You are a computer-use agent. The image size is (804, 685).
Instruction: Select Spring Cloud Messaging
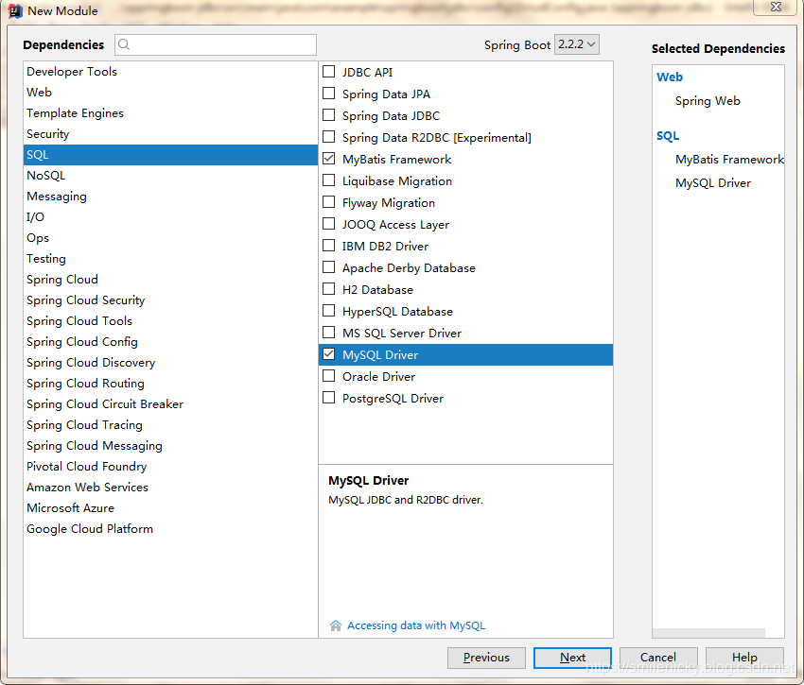point(170,446)
